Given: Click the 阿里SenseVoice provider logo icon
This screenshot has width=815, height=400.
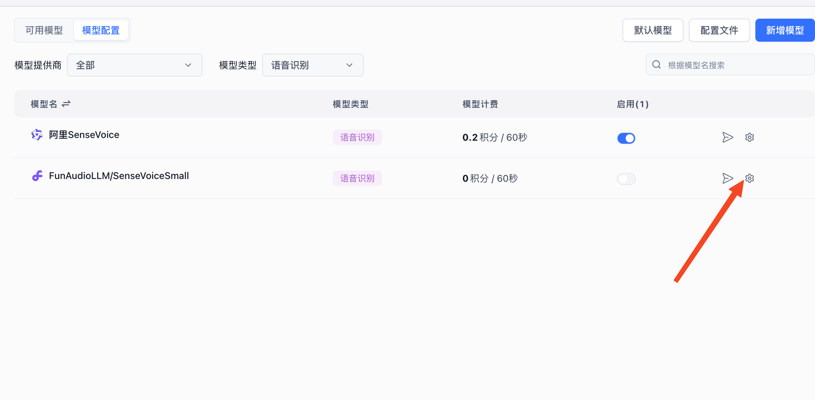Looking at the screenshot, I should click(x=37, y=135).
